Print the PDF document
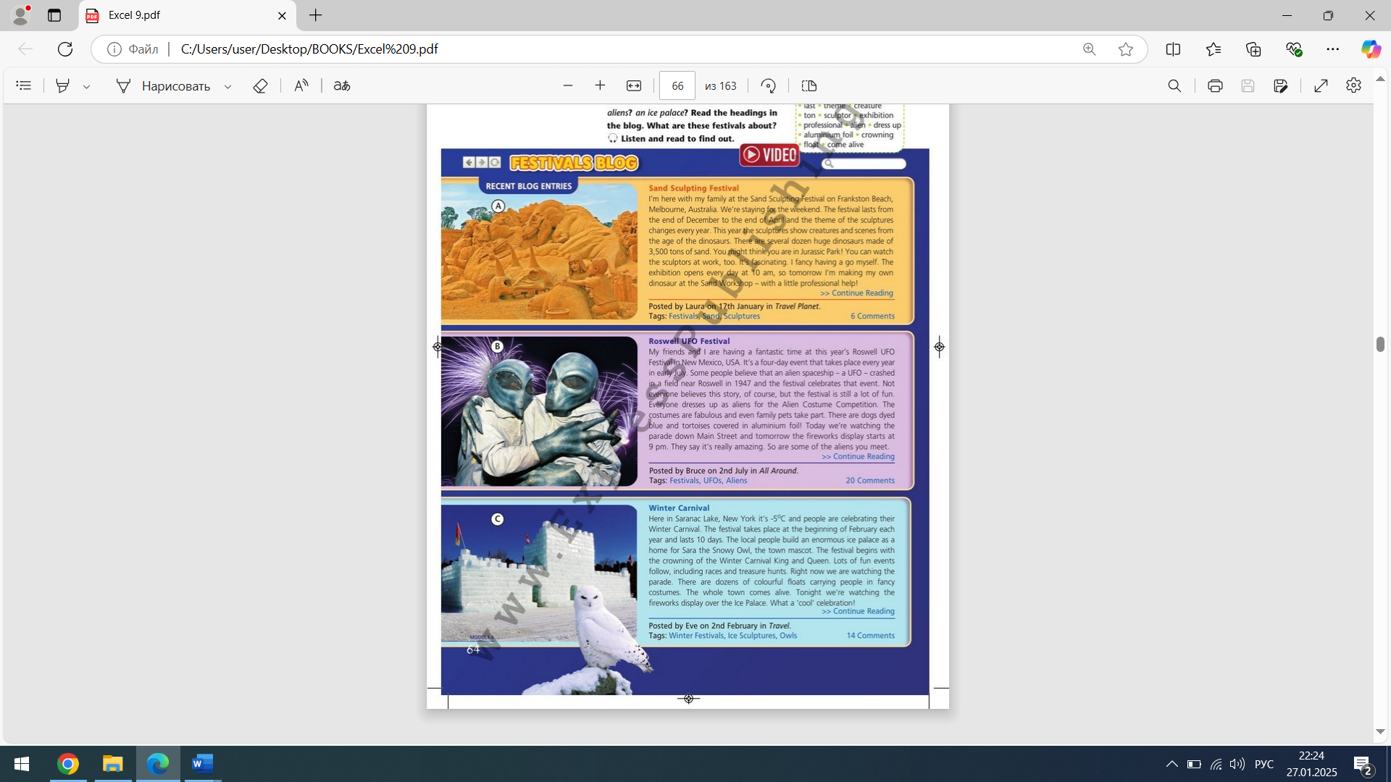 point(1215,85)
